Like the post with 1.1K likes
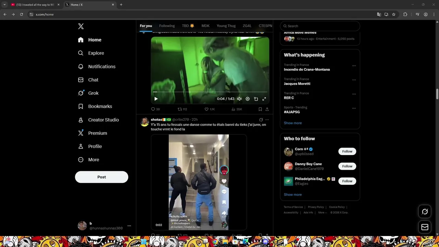Viewport: 439px width, 247px height. pyautogui.click(x=210, y=109)
